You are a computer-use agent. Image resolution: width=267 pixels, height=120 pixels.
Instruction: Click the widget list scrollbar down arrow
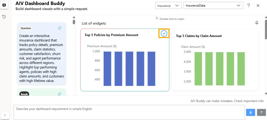(x=265, y=94)
